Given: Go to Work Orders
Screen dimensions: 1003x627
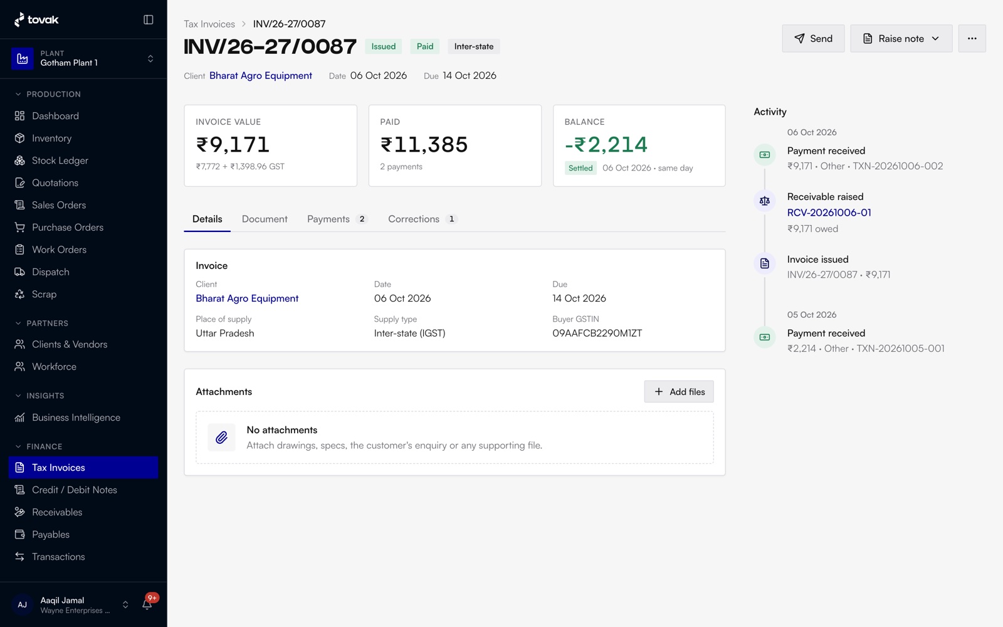Looking at the screenshot, I should [83, 250].
